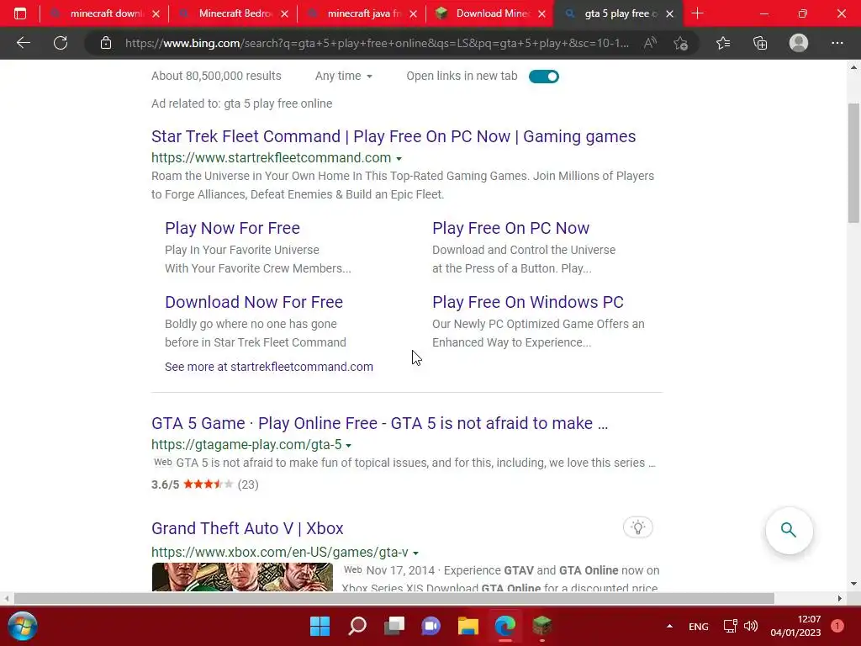Image resolution: width=861 pixels, height=646 pixels.
Task: Open the Collections icon
Action: point(760,43)
